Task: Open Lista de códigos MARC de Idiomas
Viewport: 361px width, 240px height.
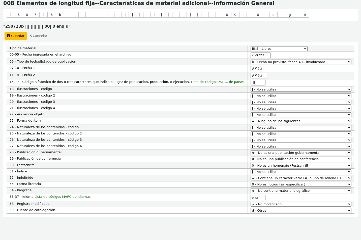Action: pyautogui.click(x=62, y=197)
